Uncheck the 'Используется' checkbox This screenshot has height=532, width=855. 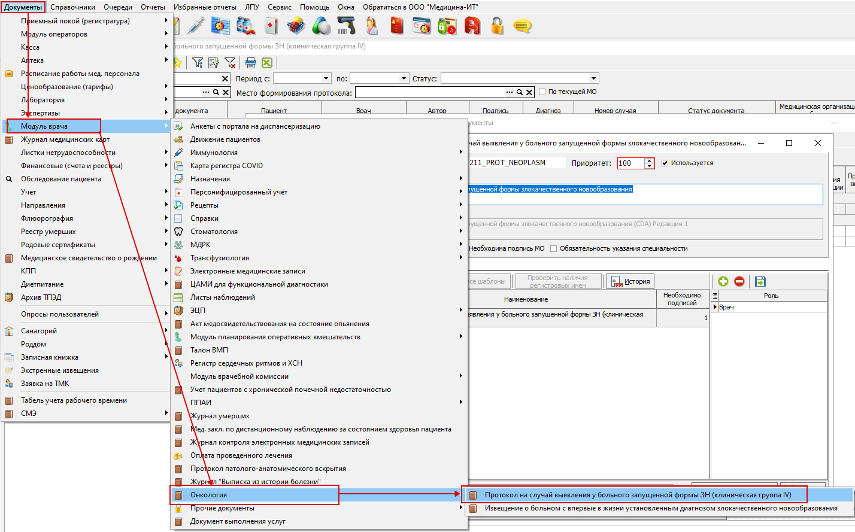click(x=665, y=163)
